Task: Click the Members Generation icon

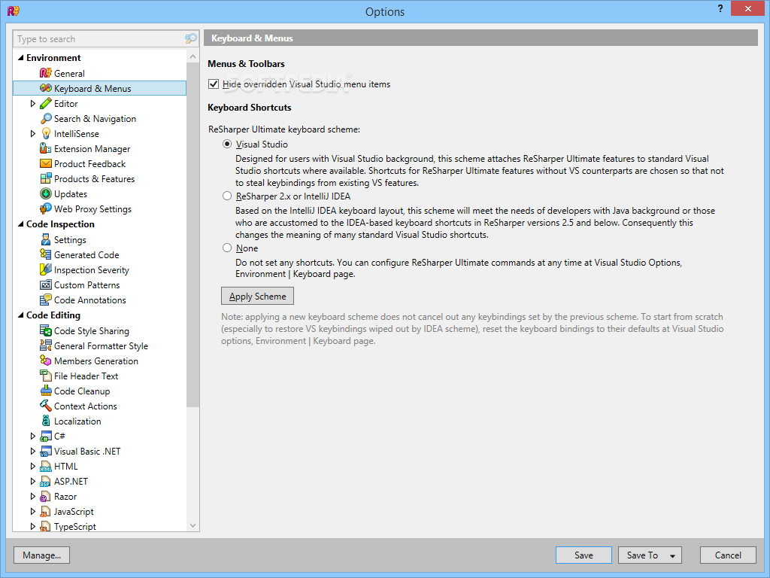Action: pyautogui.click(x=46, y=360)
